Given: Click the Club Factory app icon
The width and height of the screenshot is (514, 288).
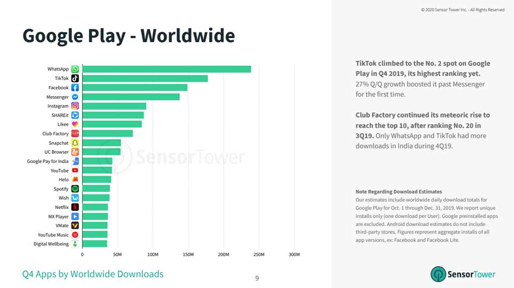Looking at the screenshot, I should click(75, 134).
